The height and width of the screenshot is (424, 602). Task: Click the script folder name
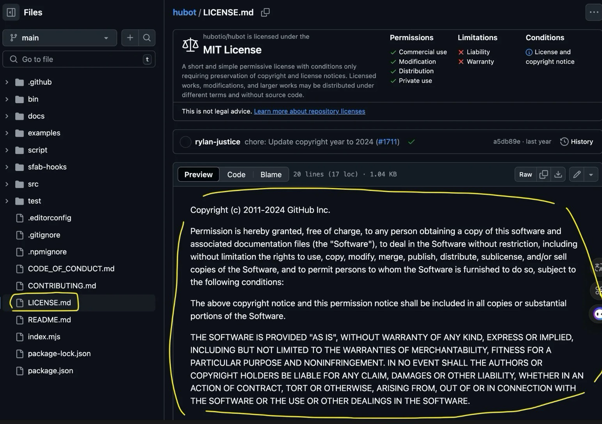[x=37, y=150]
